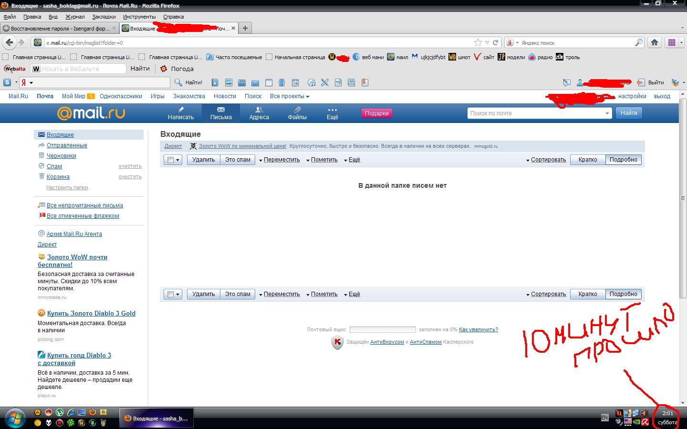Launch Internet Explorer from quick launch
687x429 pixels.
coord(71,412)
